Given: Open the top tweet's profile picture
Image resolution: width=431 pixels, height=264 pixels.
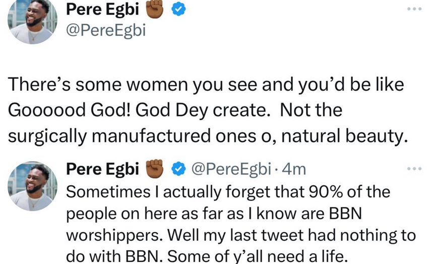Looking at the screenshot, I should coord(32,21).
